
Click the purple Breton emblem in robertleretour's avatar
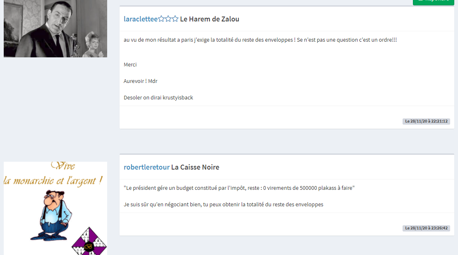click(x=89, y=241)
